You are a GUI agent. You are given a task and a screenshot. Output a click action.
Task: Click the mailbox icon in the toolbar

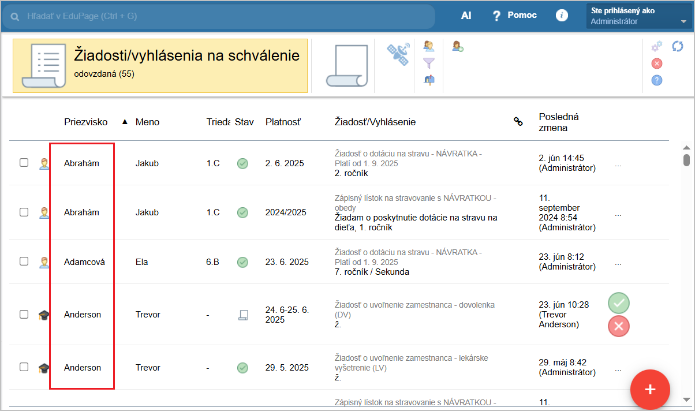click(x=428, y=80)
